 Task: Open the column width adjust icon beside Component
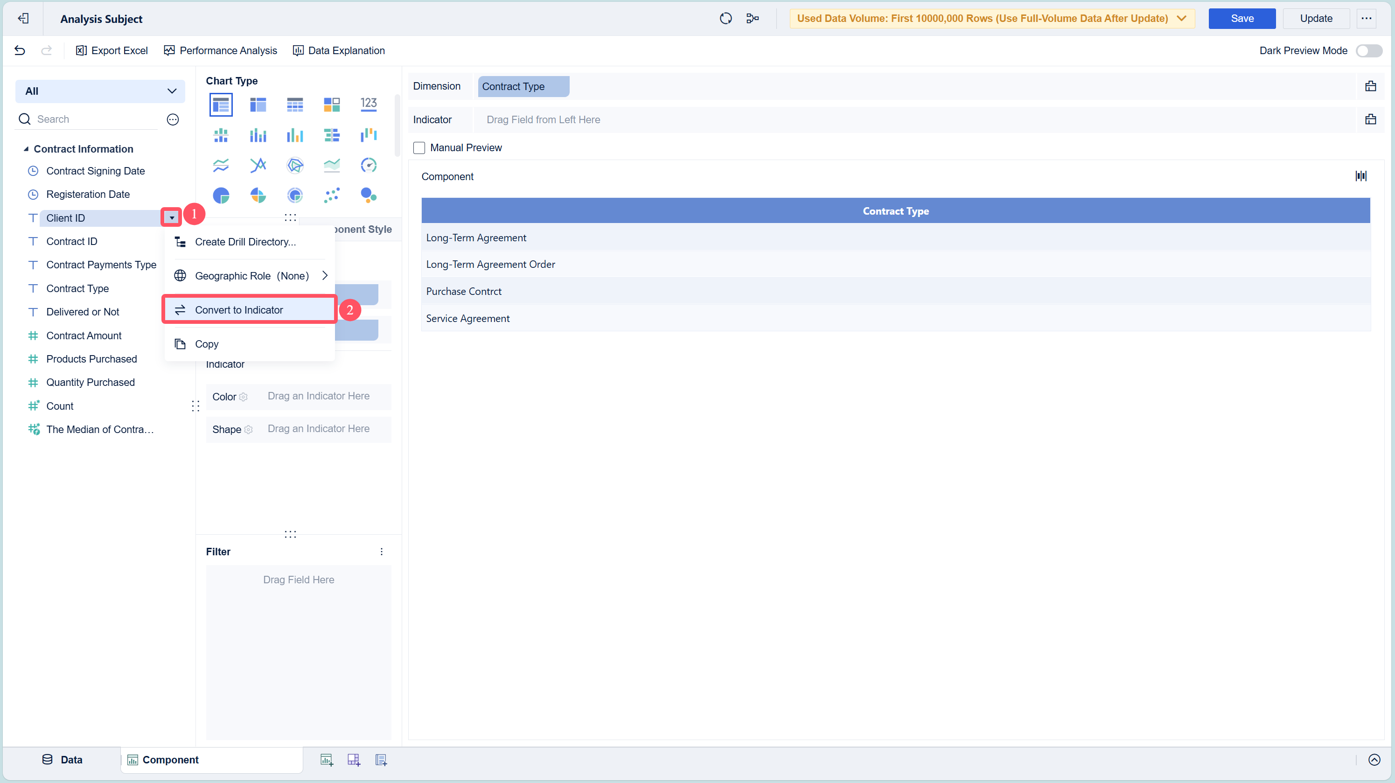click(1360, 176)
